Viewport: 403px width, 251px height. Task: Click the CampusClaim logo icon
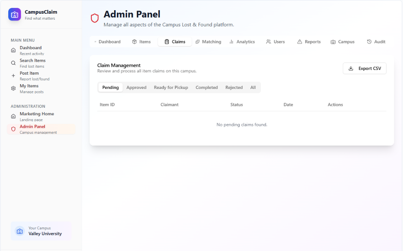point(15,15)
